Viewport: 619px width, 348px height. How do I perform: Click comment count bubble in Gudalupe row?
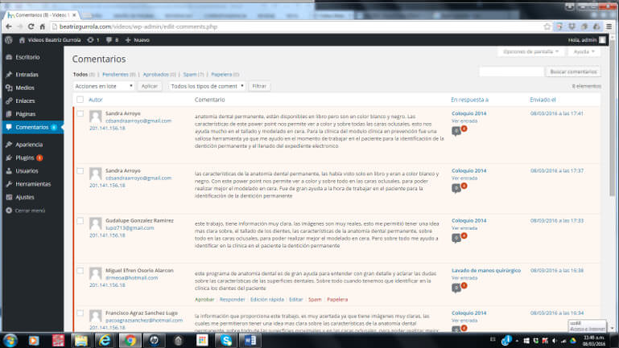pos(456,238)
